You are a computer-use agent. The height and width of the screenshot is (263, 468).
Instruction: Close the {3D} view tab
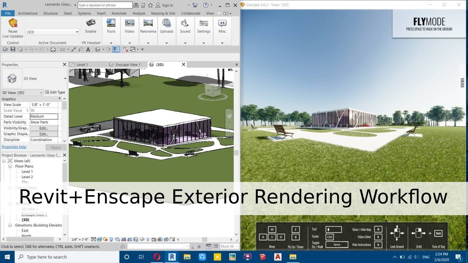tap(184, 64)
